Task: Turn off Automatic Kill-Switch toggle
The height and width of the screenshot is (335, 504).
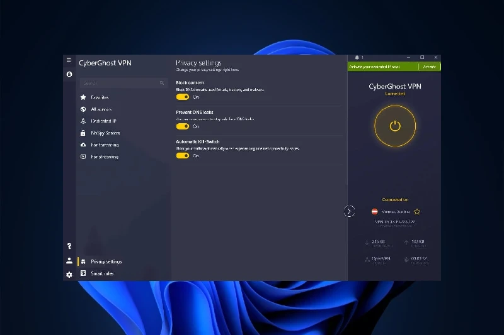Action: click(x=183, y=155)
